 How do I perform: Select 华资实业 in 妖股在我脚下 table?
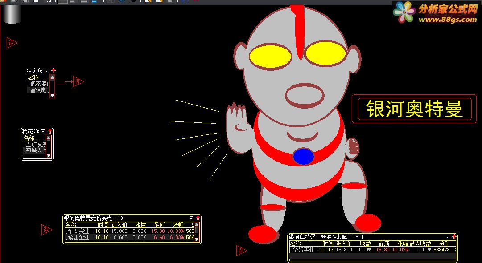coord(303,250)
